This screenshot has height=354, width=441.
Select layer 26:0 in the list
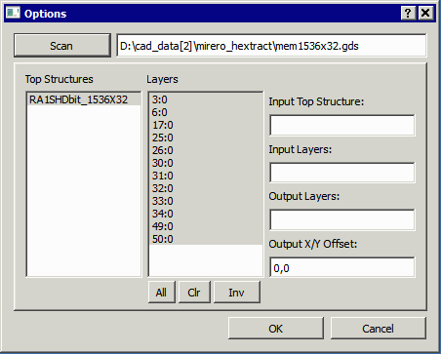(206, 150)
